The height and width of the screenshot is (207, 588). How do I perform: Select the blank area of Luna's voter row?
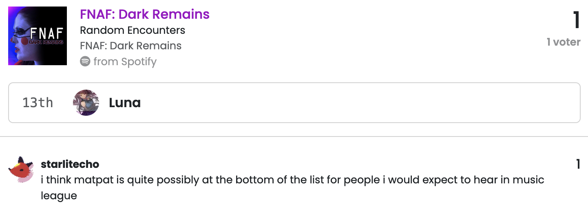359,103
